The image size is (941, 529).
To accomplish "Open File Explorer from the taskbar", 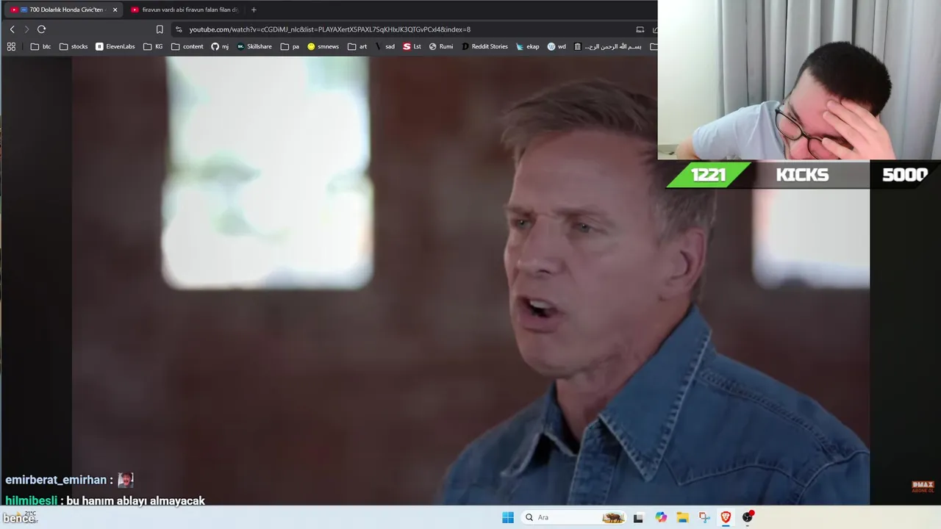I will [x=682, y=517].
